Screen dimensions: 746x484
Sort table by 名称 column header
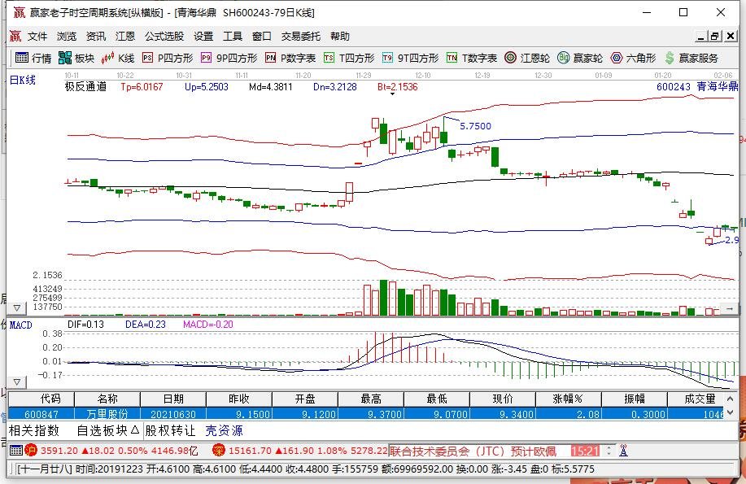pyautogui.click(x=107, y=399)
